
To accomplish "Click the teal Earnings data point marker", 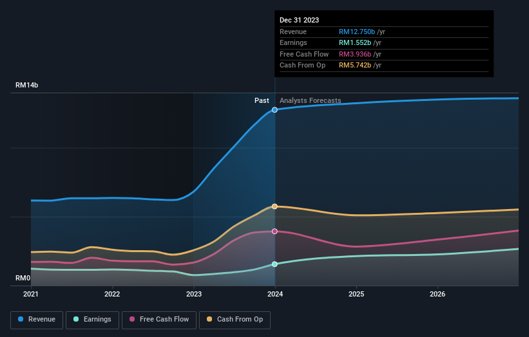I will point(274,264).
